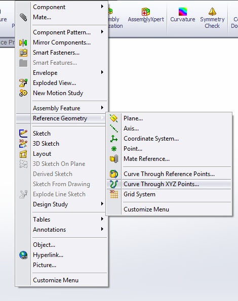
Task: Click the New Motion Study icon
Action: tap(23, 93)
